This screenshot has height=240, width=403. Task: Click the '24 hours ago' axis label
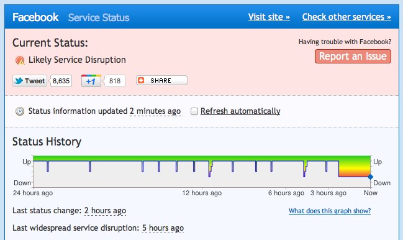33,193
